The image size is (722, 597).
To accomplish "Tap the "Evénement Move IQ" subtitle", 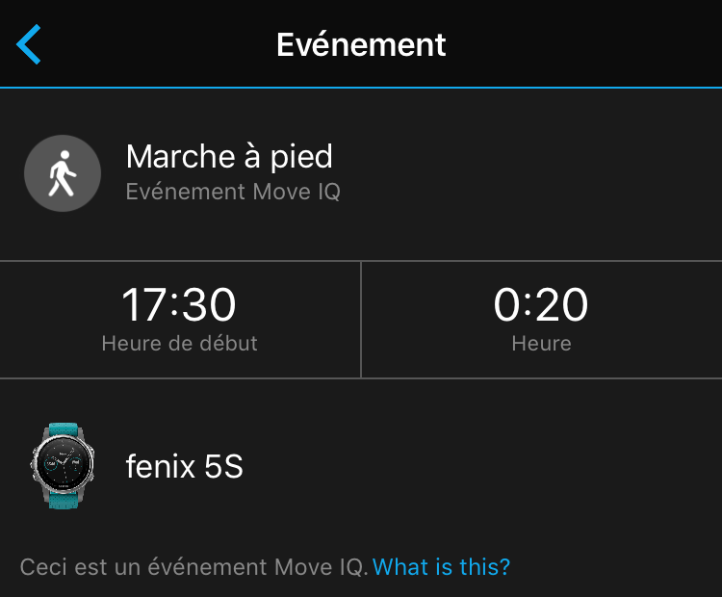I will 233,192.
